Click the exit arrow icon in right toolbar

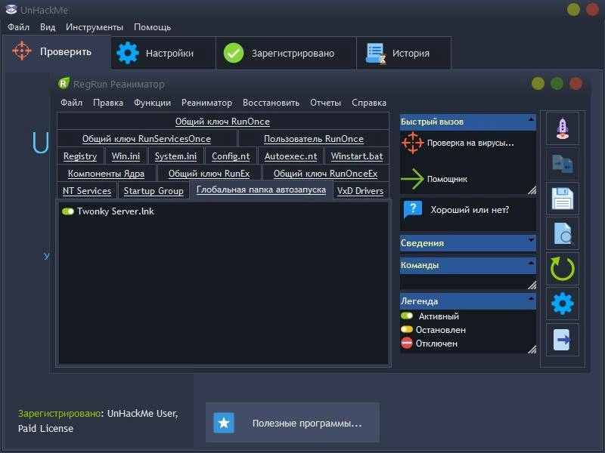[562, 339]
